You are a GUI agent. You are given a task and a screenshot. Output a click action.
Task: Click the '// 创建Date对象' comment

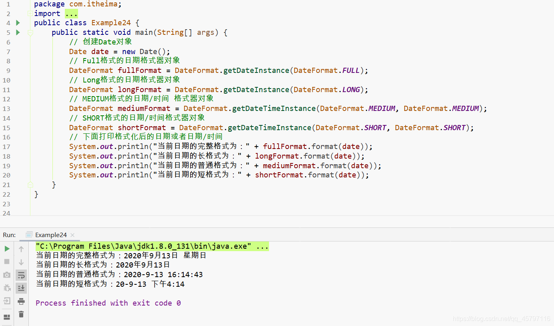click(100, 42)
